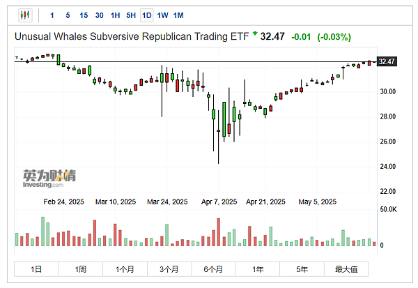The height and width of the screenshot is (288, 418).
Task: Click the 26.00 price axis label
Action: click(x=388, y=142)
